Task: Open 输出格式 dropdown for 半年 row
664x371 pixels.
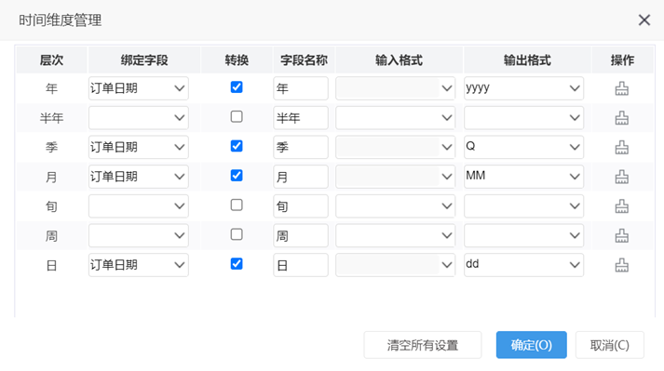Action: click(x=523, y=118)
